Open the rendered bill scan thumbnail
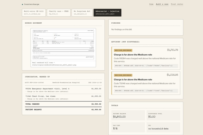This screenshot has width=203, height=135. tap(63, 44)
